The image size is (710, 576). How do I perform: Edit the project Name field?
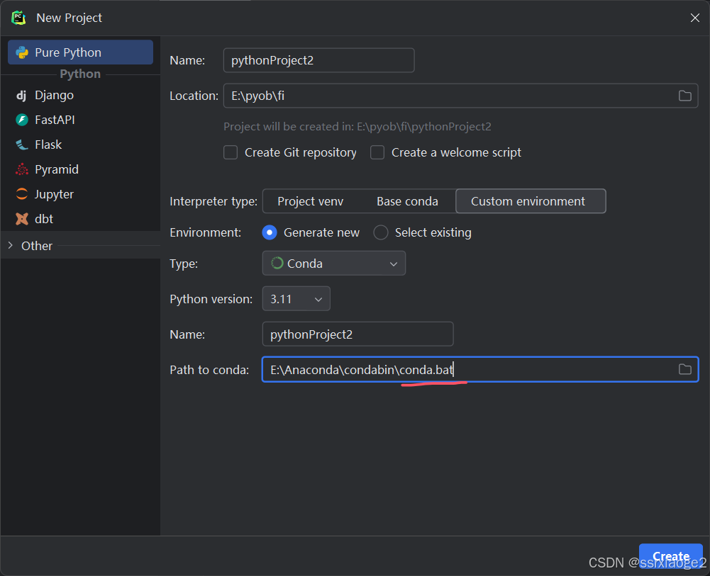coord(318,60)
